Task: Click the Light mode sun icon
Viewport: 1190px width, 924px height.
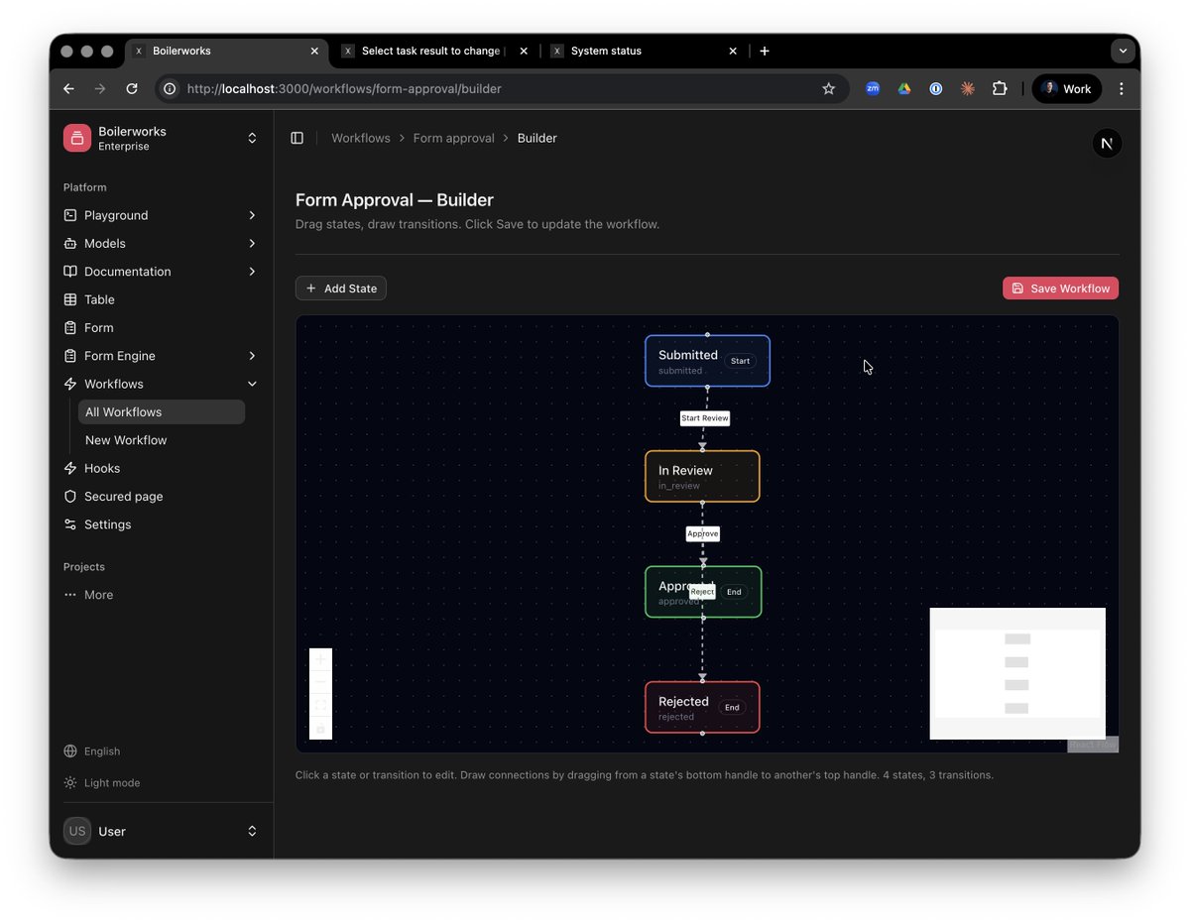Action: (x=70, y=783)
